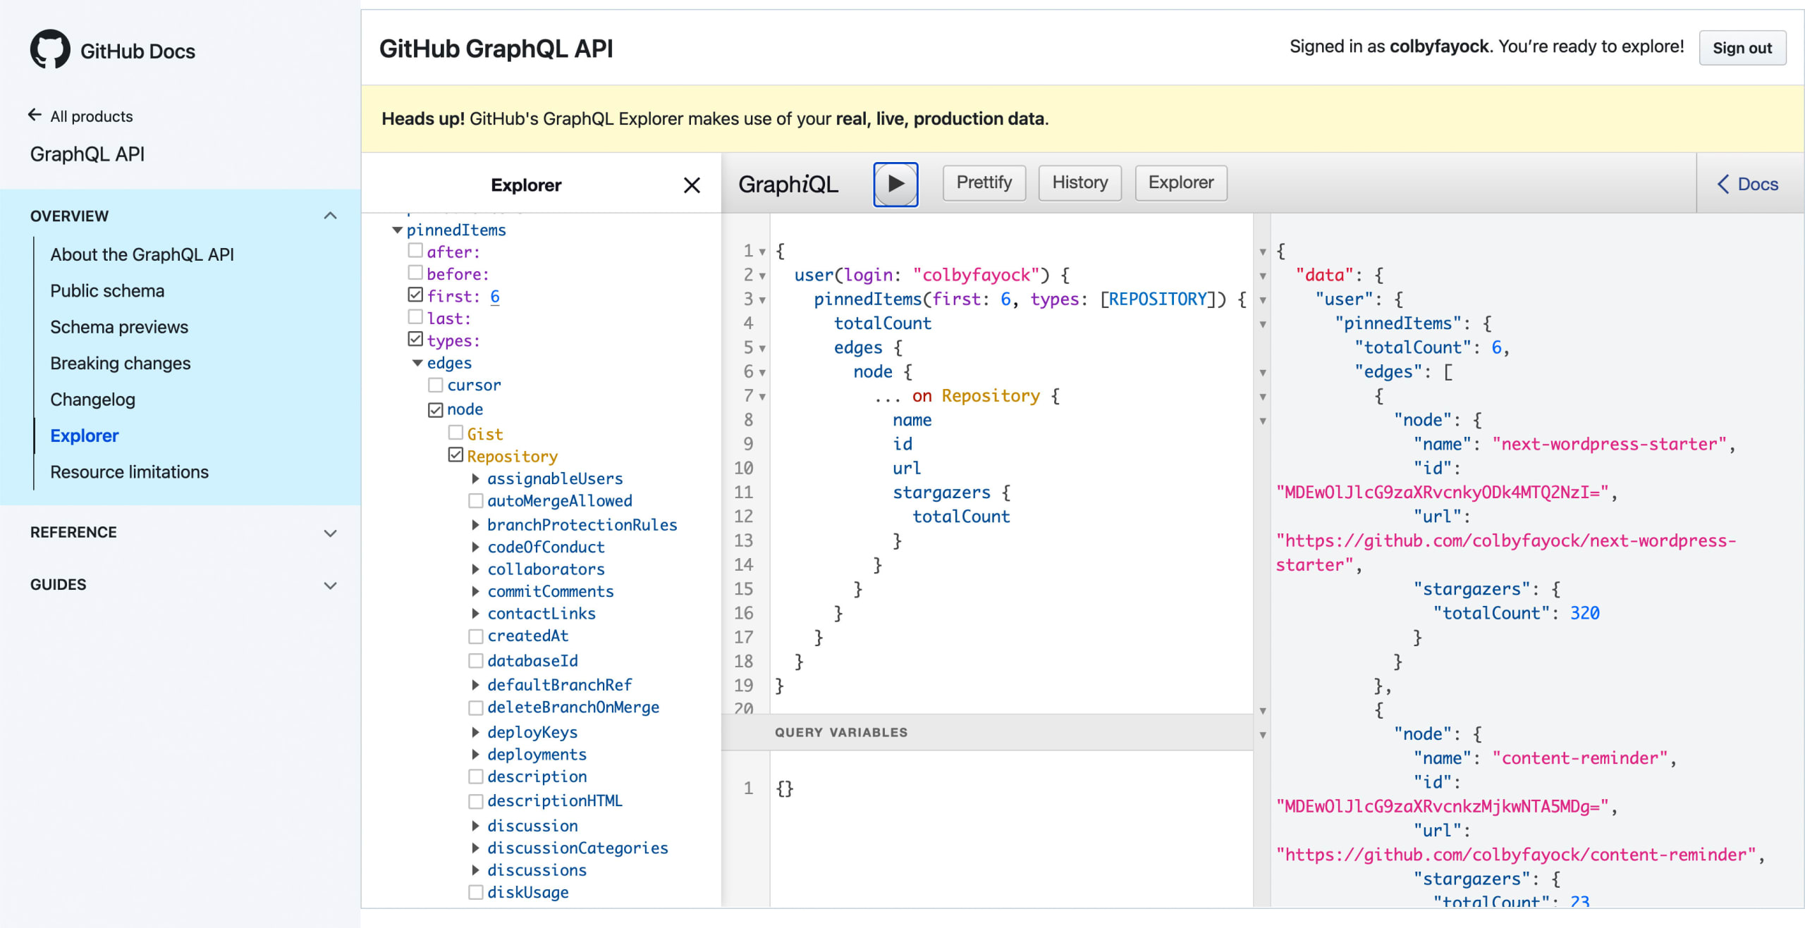Toggle the Explorer toolbar button

click(x=1181, y=183)
